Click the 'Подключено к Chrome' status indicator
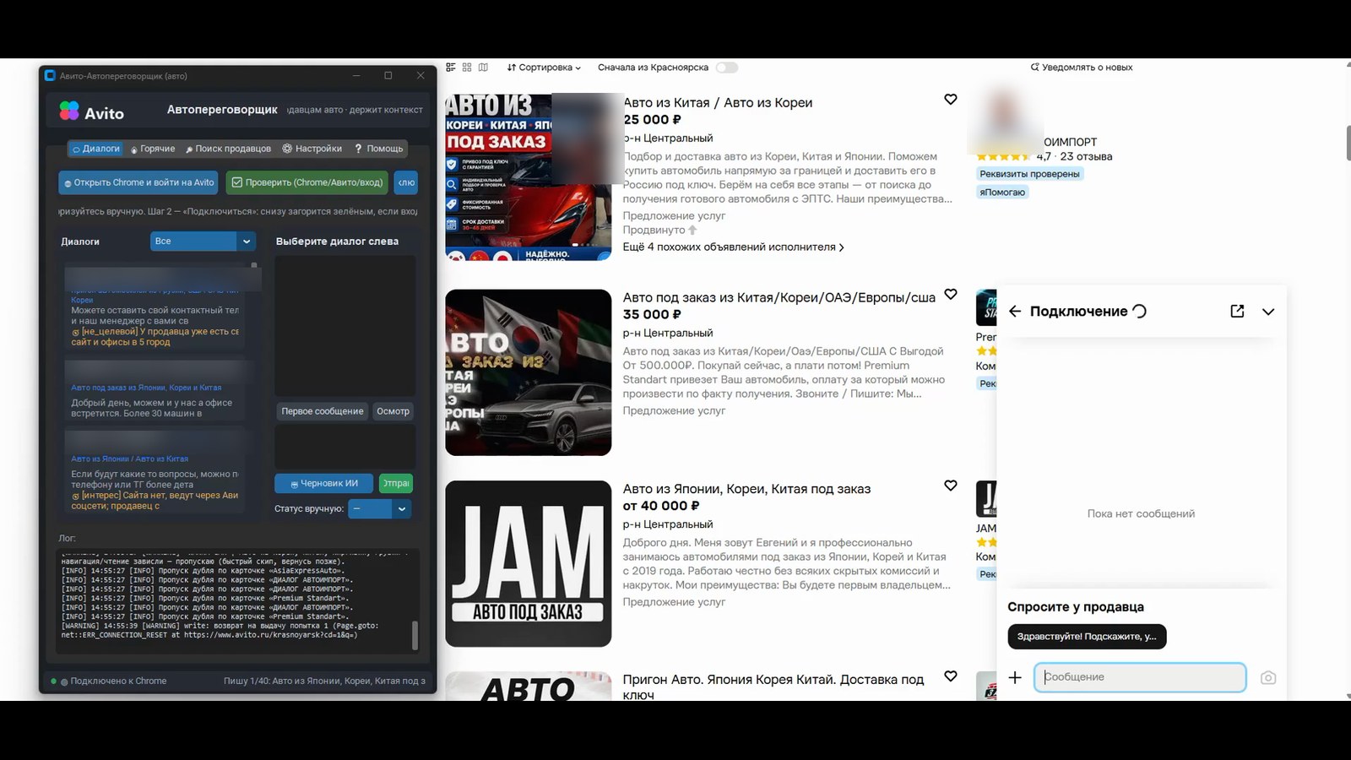This screenshot has width=1351, height=760. coord(109,681)
